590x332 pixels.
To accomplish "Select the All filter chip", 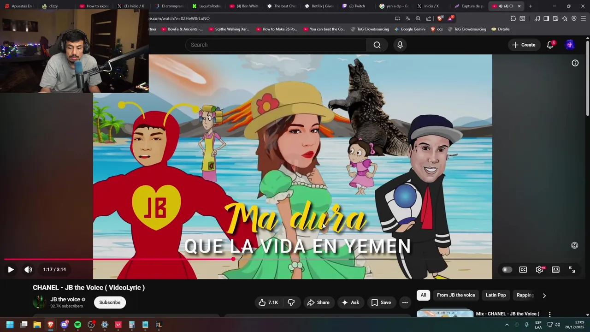I will point(423,295).
